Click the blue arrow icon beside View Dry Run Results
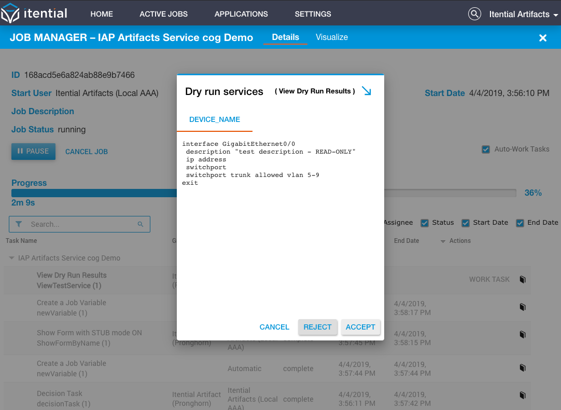561x410 pixels. [367, 91]
